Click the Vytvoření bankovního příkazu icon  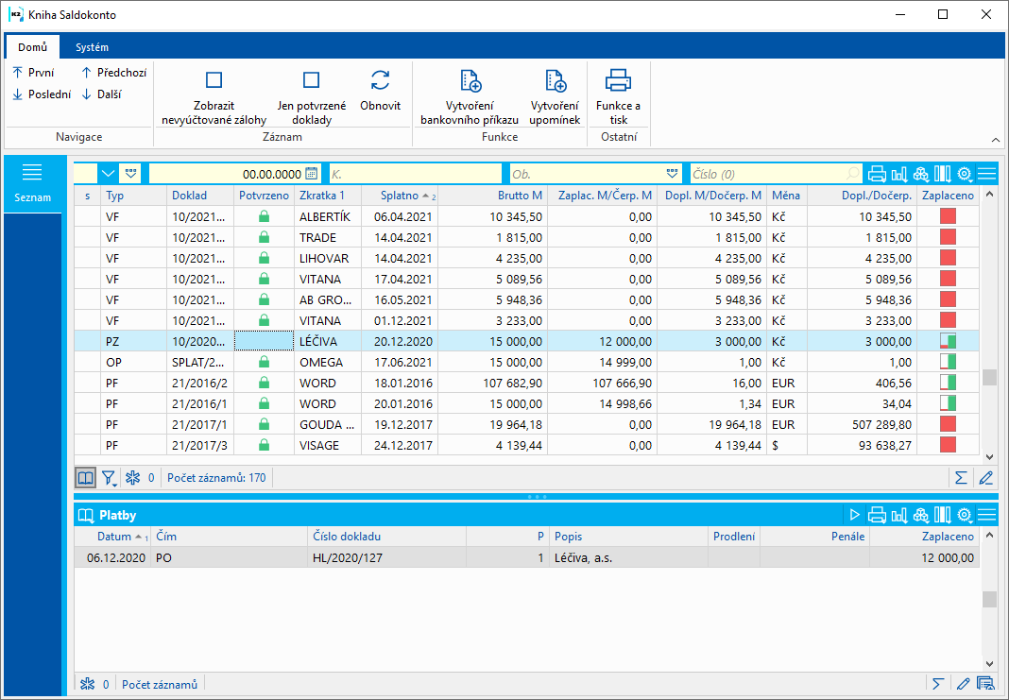click(x=470, y=80)
